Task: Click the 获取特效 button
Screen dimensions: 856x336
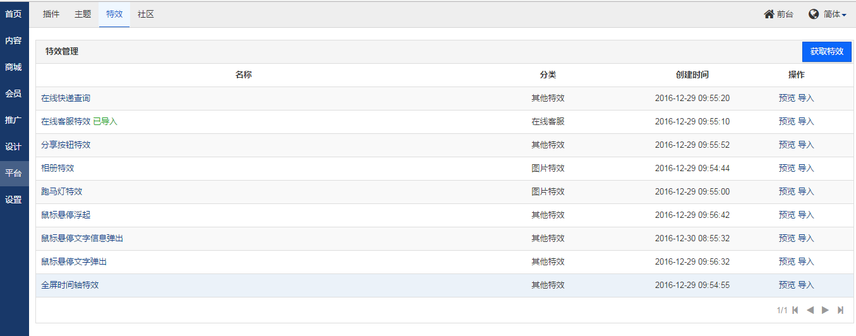Action: tap(826, 52)
